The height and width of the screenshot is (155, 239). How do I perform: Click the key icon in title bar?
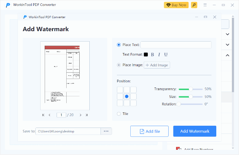click(194, 5)
